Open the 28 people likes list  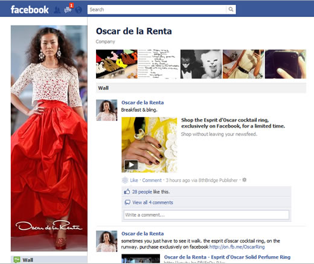142,192
